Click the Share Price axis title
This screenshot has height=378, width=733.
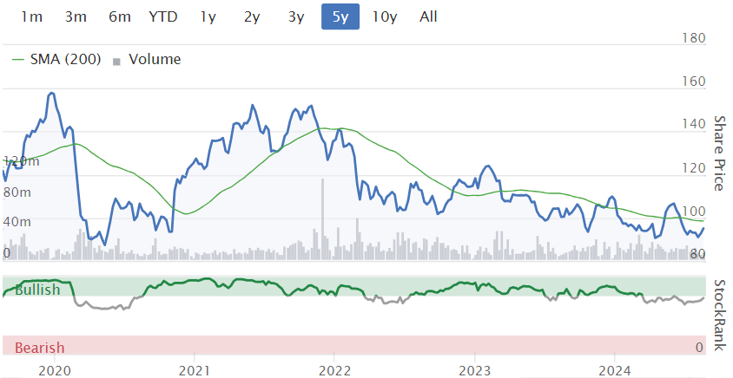coord(718,153)
